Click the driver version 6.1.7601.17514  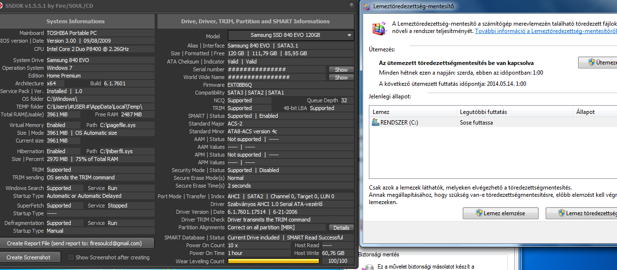(247, 212)
